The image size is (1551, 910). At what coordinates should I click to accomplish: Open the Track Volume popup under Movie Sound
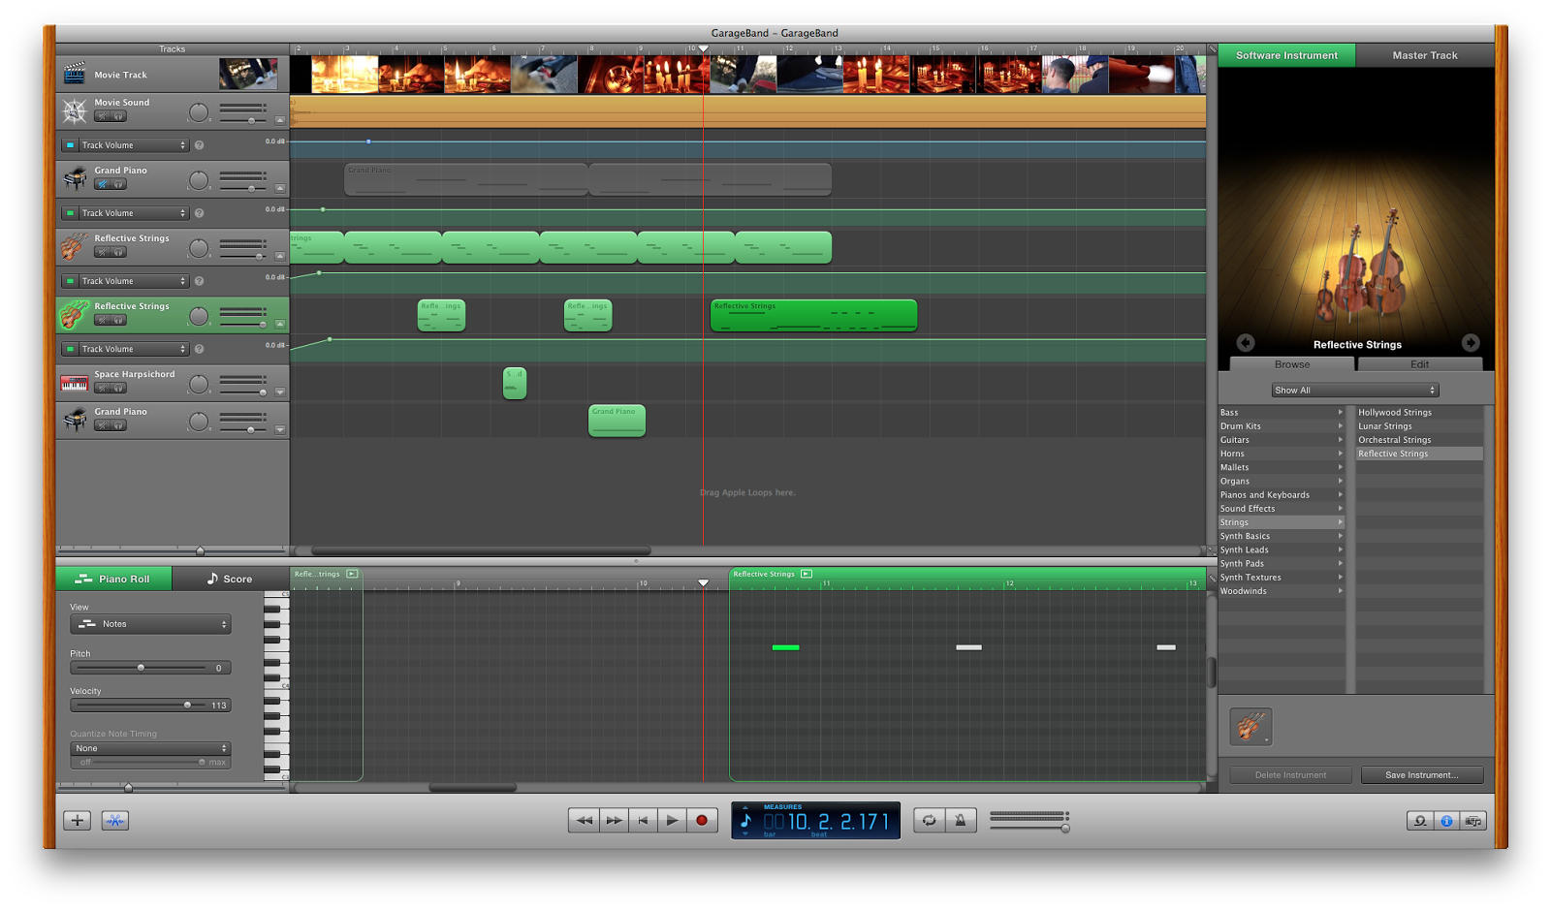click(x=133, y=145)
